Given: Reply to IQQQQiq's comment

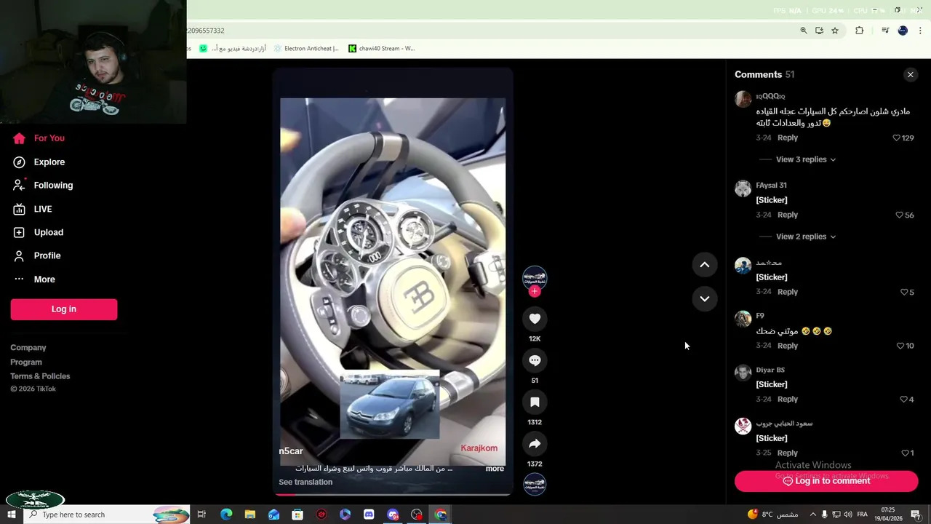Looking at the screenshot, I should click(788, 138).
